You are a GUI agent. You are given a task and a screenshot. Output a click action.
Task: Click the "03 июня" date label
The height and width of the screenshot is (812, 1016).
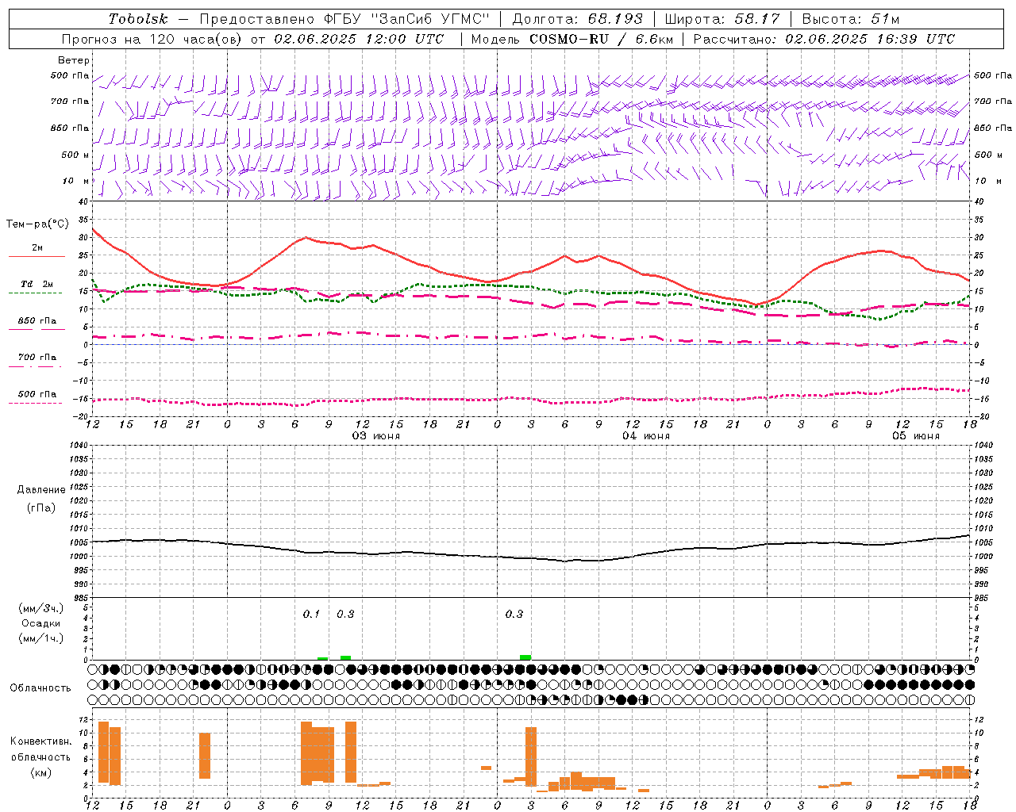pyautogui.click(x=376, y=436)
